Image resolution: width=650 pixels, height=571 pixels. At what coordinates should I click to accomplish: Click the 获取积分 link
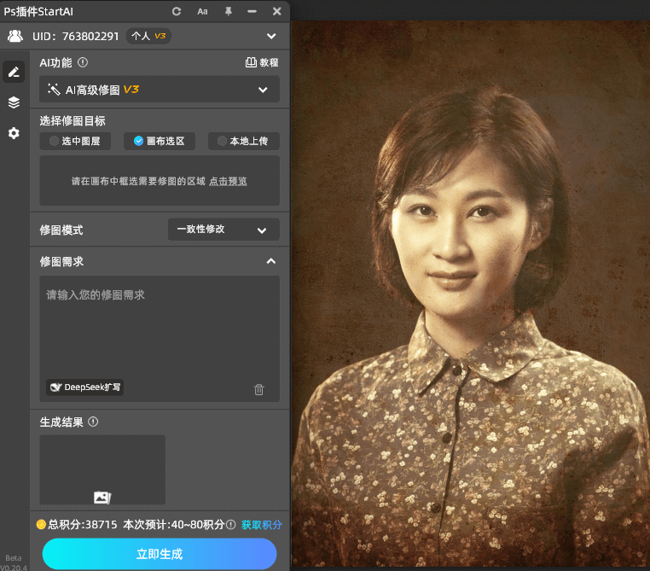(x=261, y=525)
